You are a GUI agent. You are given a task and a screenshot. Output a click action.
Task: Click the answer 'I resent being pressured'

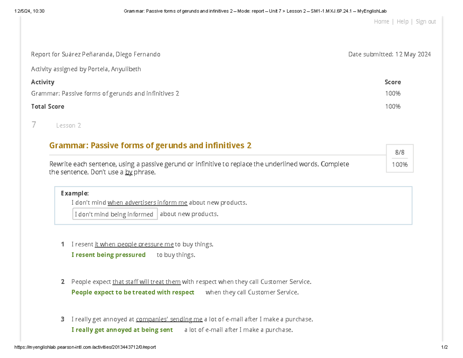[109, 255]
